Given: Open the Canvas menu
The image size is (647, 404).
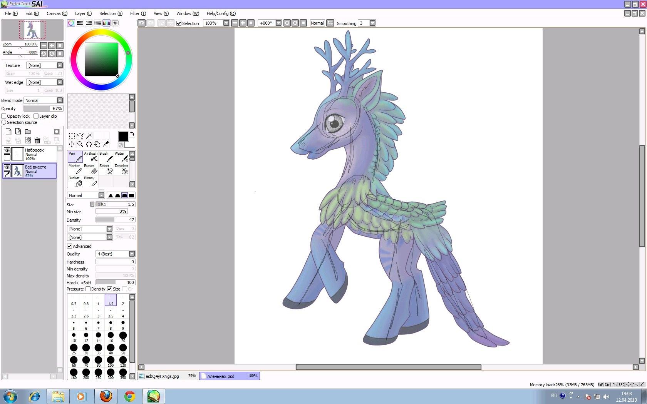Looking at the screenshot, I should tap(57, 13).
